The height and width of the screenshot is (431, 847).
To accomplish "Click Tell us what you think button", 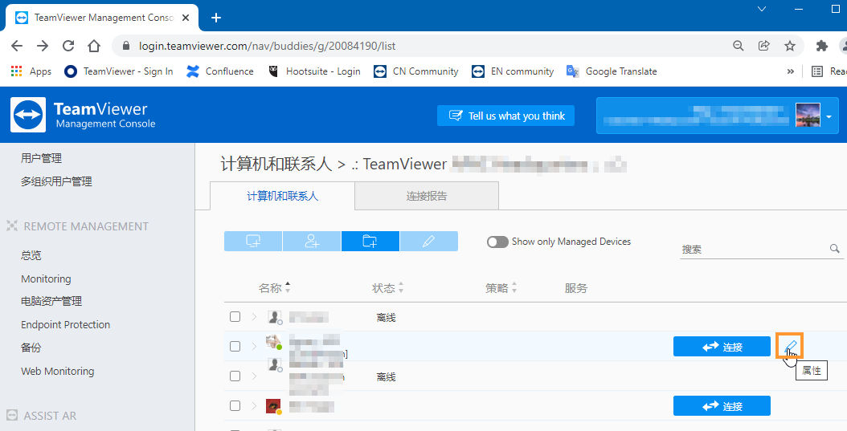I will pos(505,116).
